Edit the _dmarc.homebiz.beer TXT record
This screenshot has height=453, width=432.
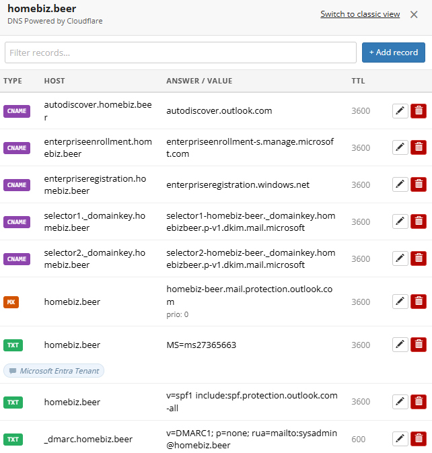pyautogui.click(x=400, y=439)
